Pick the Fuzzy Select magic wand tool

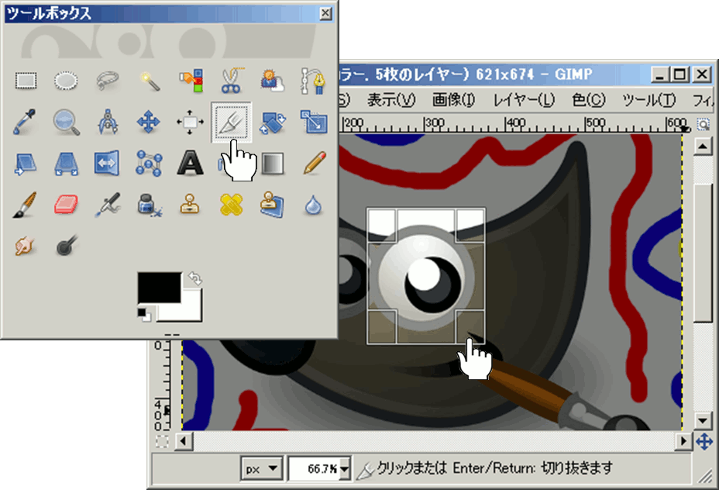[148, 80]
